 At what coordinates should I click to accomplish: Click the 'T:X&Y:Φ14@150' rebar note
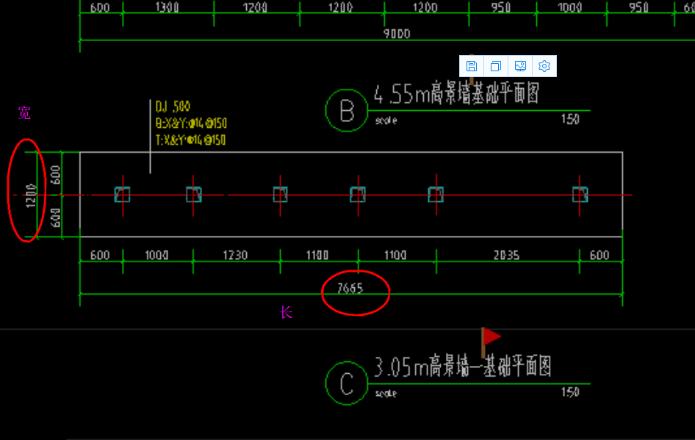pyautogui.click(x=190, y=140)
